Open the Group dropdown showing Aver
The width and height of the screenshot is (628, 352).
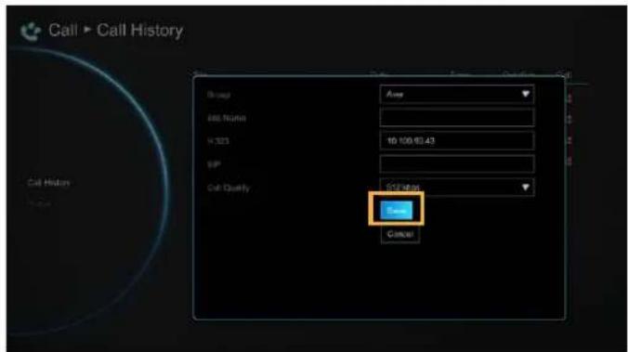(456, 94)
